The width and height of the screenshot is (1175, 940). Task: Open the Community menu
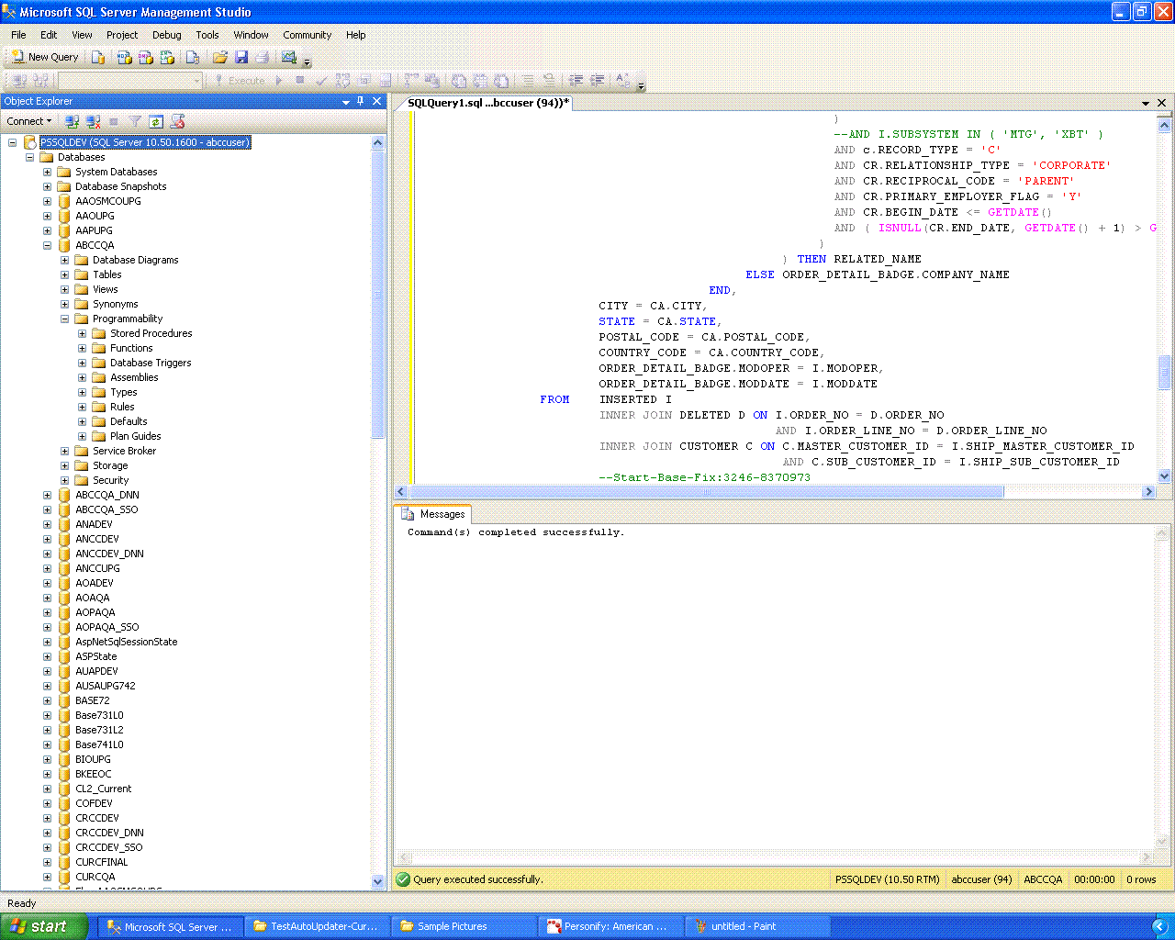click(x=307, y=35)
